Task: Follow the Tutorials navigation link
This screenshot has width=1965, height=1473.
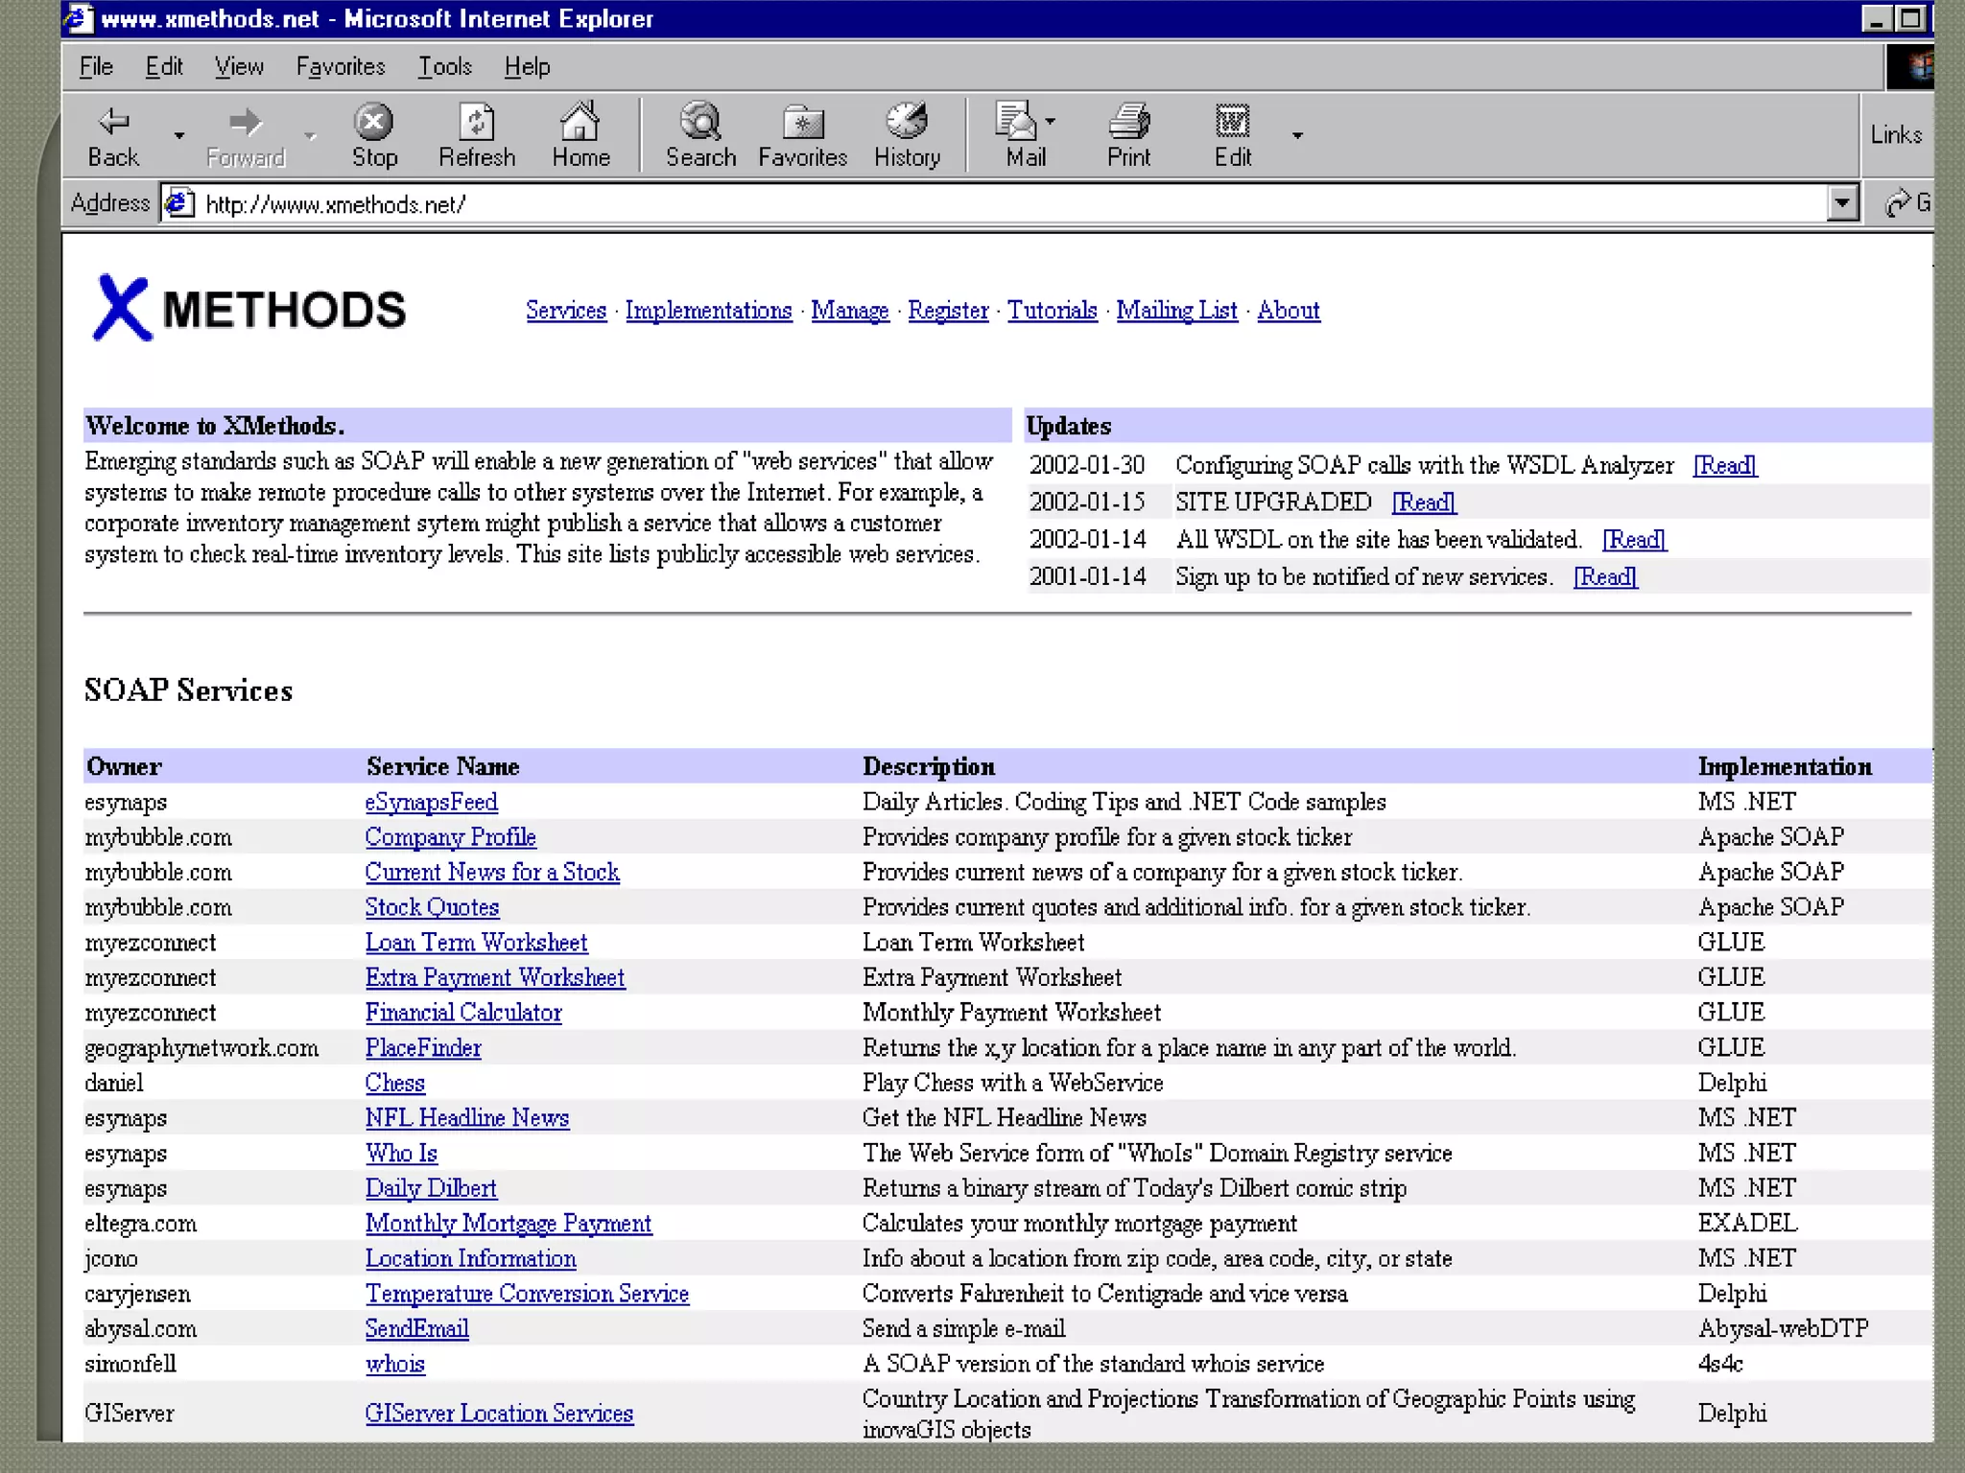Action: pyautogui.click(x=1052, y=311)
